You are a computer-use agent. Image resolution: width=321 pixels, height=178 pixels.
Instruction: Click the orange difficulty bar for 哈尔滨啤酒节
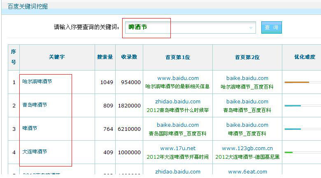click(297, 82)
